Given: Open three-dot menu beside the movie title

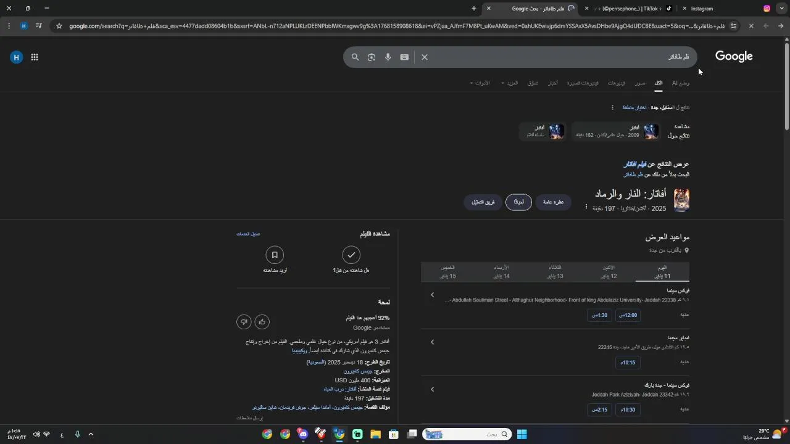Looking at the screenshot, I should pos(586,207).
